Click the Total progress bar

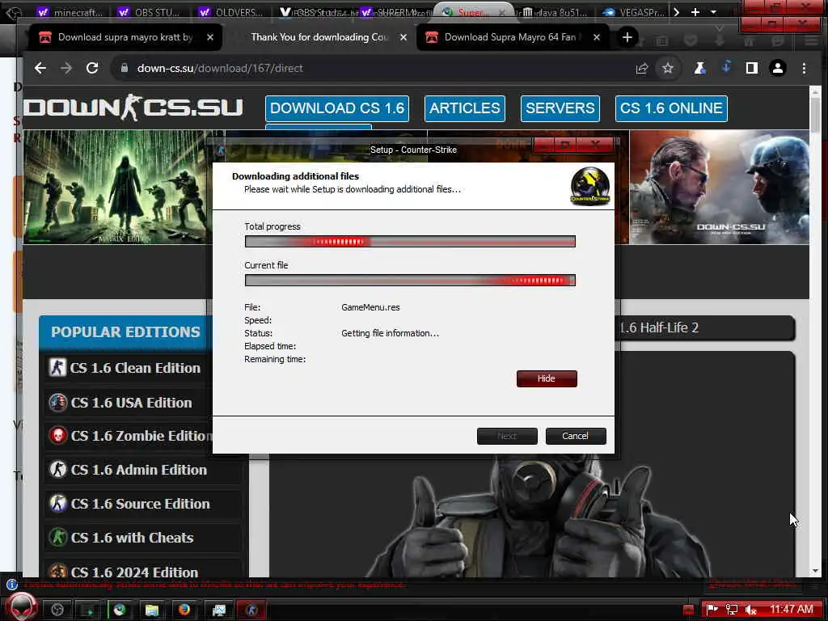410,241
